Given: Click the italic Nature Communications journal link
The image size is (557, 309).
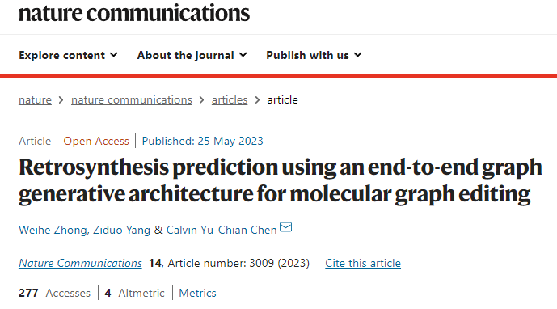Looking at the screenshot, I should 80,263.
